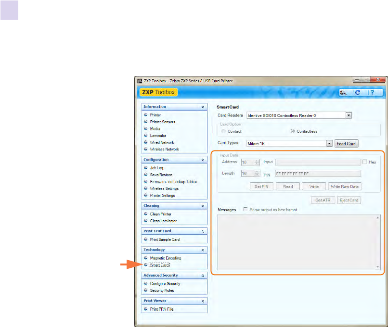Select the Contactless radio button
The image size is (388, 327).
pyautogui.click(x=293, y=131)
